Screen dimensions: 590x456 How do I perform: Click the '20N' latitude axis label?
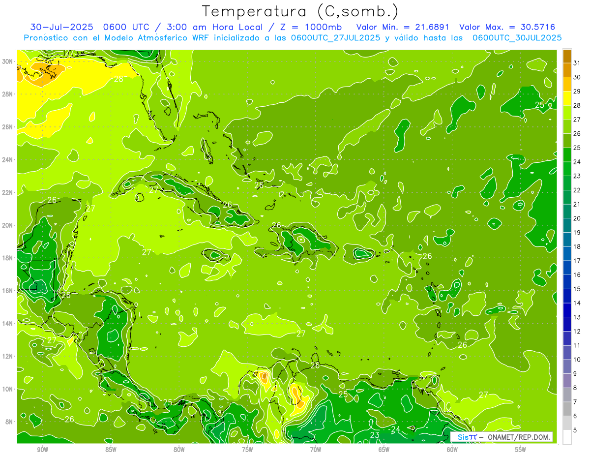(8, 225)
